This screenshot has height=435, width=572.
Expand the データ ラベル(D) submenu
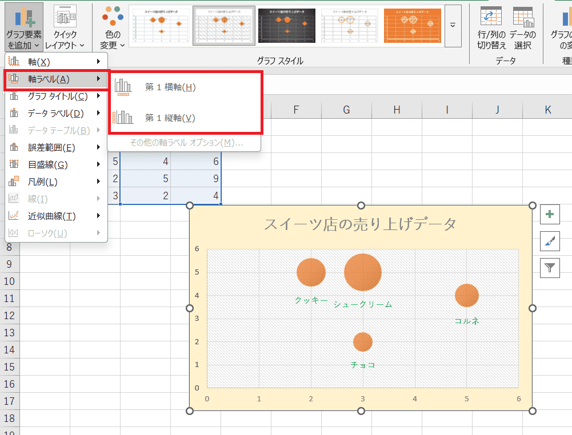click(55, 113)
